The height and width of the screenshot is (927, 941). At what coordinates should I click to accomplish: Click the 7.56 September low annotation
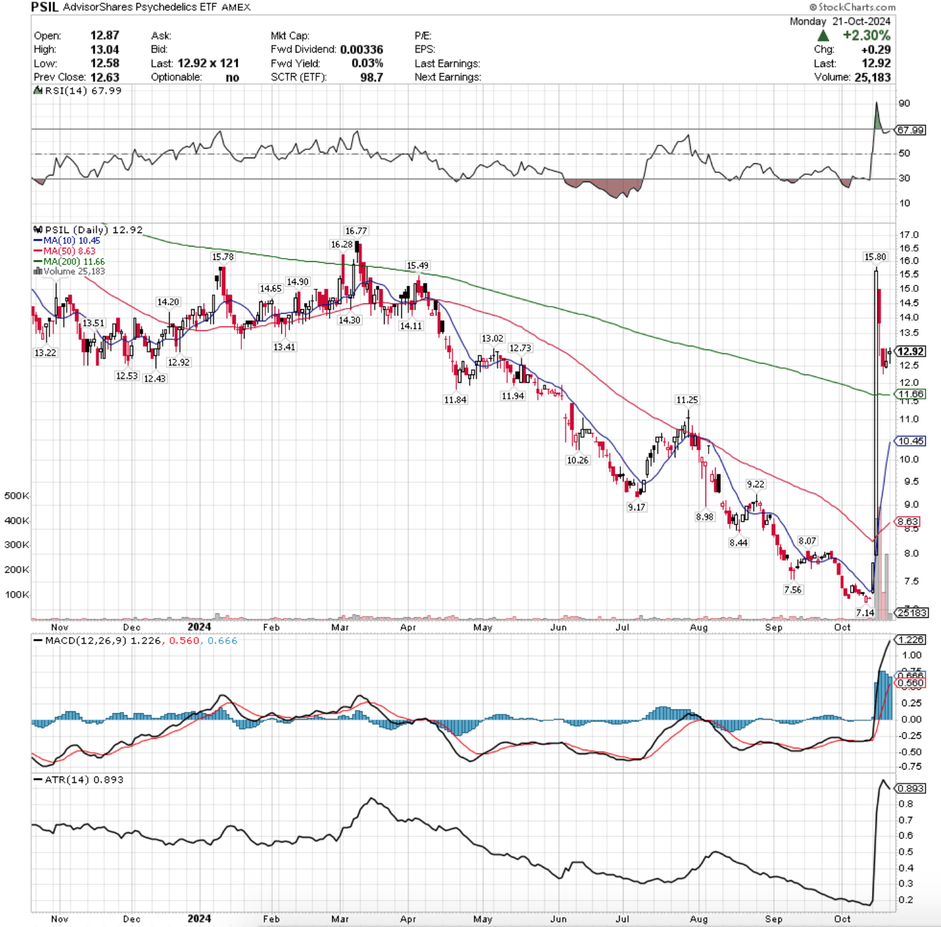(x=792, y=590)
